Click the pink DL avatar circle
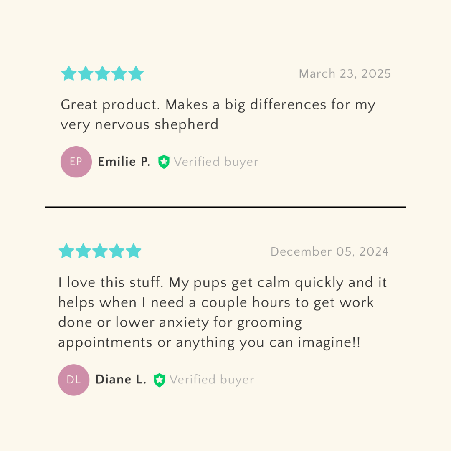 tap(73, 380)
